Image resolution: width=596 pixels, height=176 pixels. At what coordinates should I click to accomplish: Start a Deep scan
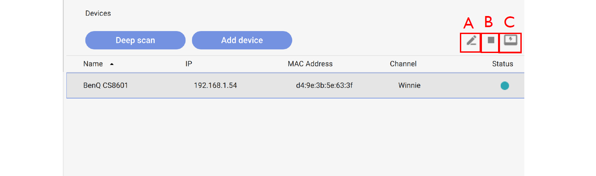[135, 40]
